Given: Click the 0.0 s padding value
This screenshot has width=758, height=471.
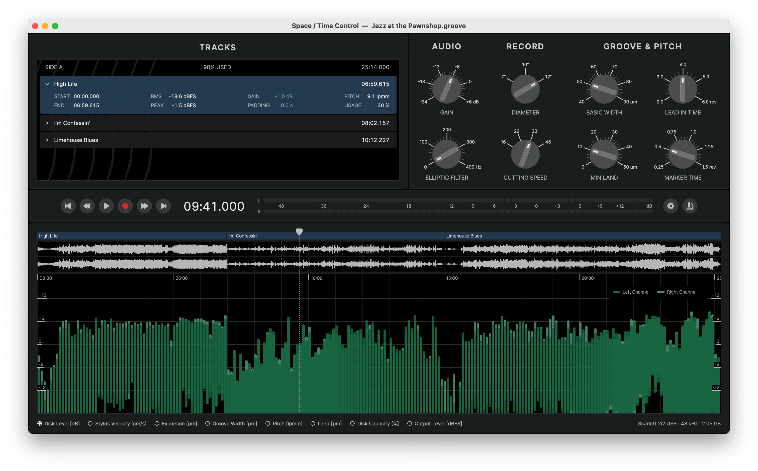Looking at the screenshot, I should [287, 106].
